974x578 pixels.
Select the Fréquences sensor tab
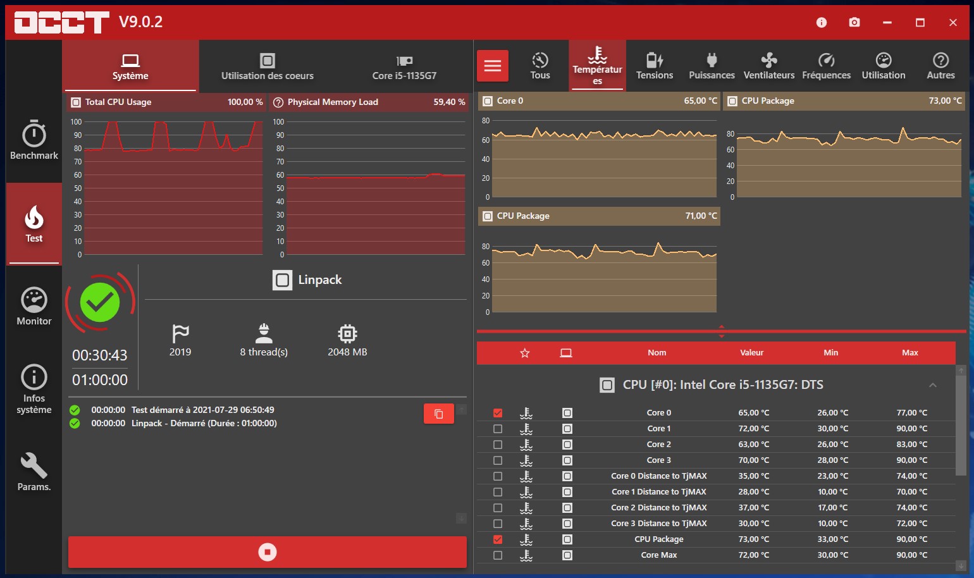(x=826, y=66)
